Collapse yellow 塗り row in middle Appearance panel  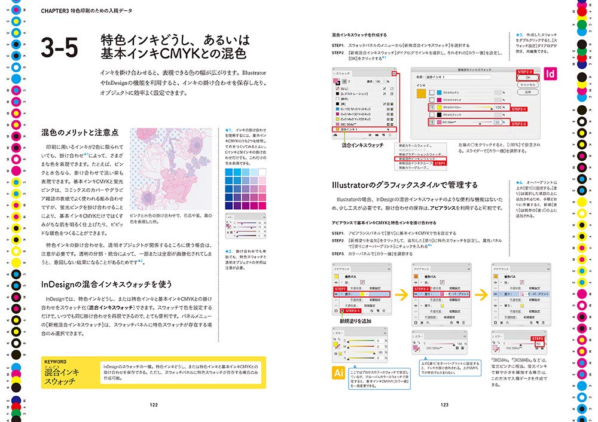[422, 305]
